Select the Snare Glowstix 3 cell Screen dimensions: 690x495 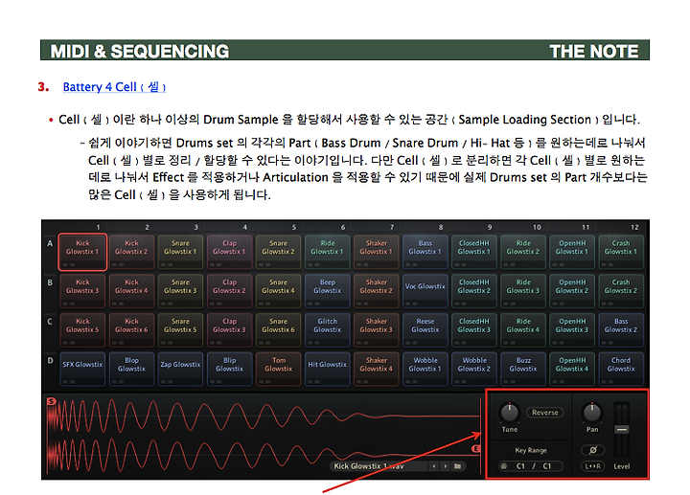coord(180,291)
